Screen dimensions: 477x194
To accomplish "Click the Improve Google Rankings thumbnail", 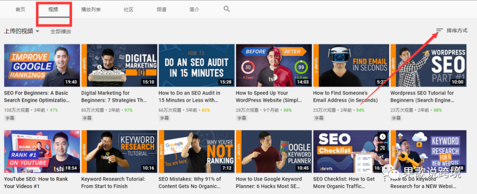I will tap(42, 65).
